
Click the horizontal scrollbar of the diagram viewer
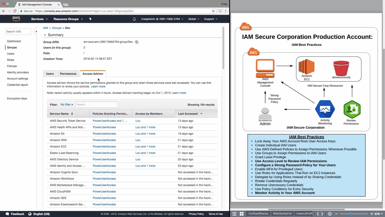click(x=306, y=209)
